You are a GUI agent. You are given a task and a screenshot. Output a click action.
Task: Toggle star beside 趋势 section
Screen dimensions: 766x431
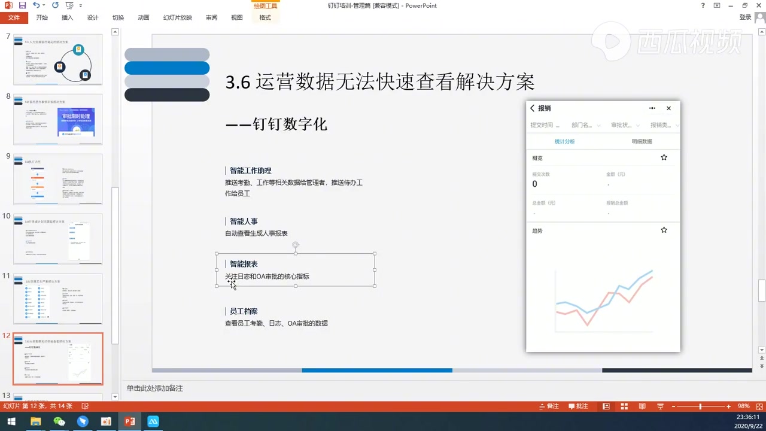[664, 230]
